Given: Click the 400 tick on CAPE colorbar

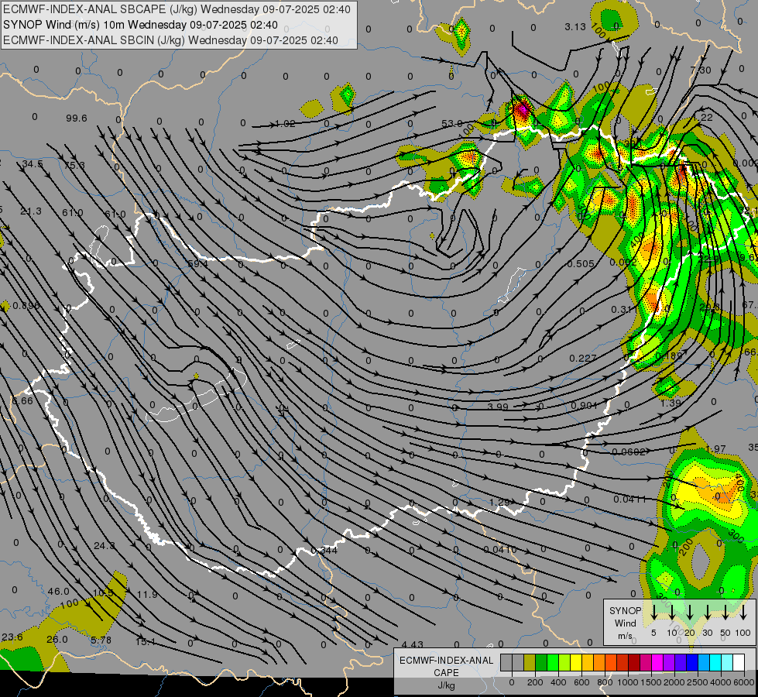Looking at the screenshot, I should coord(558,682).
